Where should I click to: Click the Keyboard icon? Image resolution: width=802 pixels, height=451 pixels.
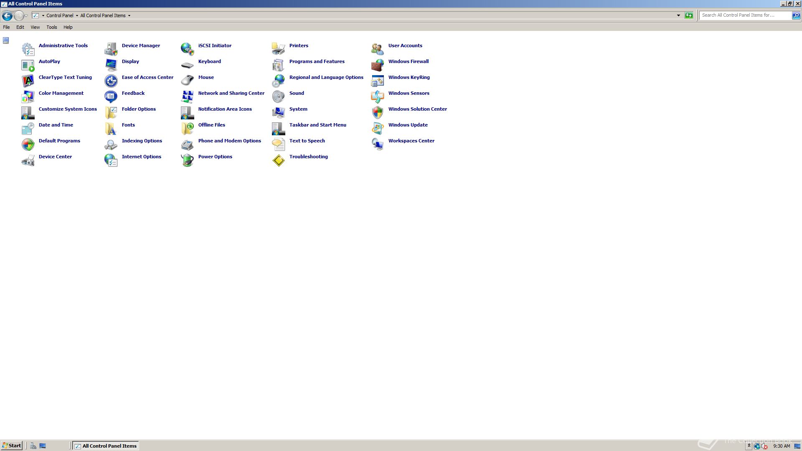(188, 65)
